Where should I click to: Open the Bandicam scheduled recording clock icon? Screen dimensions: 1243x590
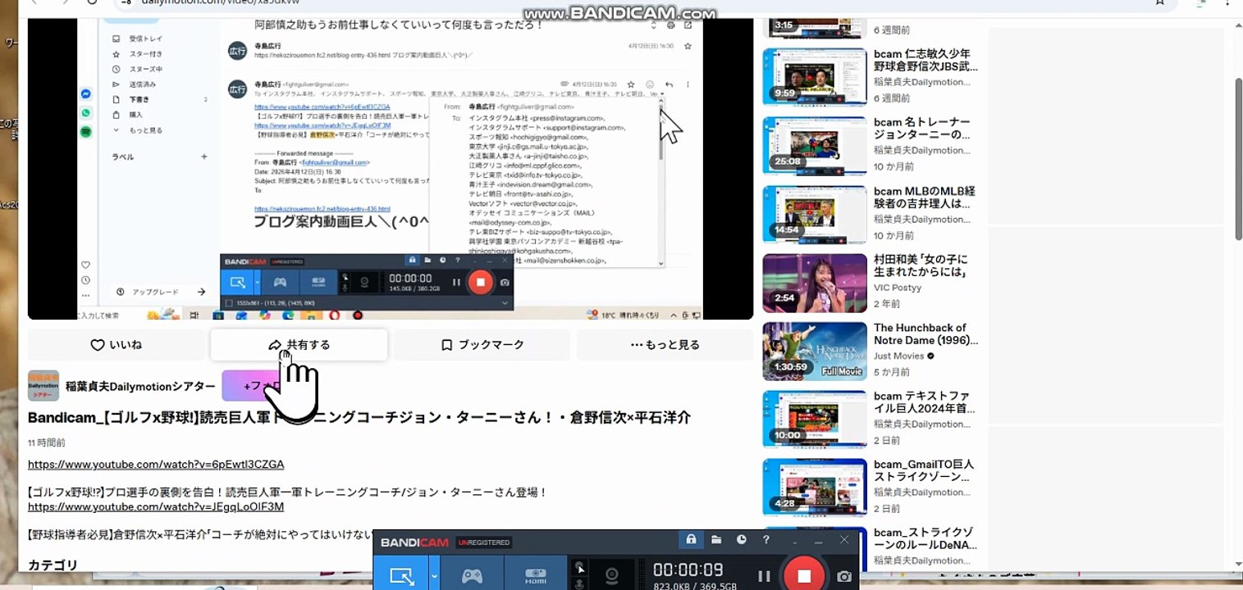point(741,540)
